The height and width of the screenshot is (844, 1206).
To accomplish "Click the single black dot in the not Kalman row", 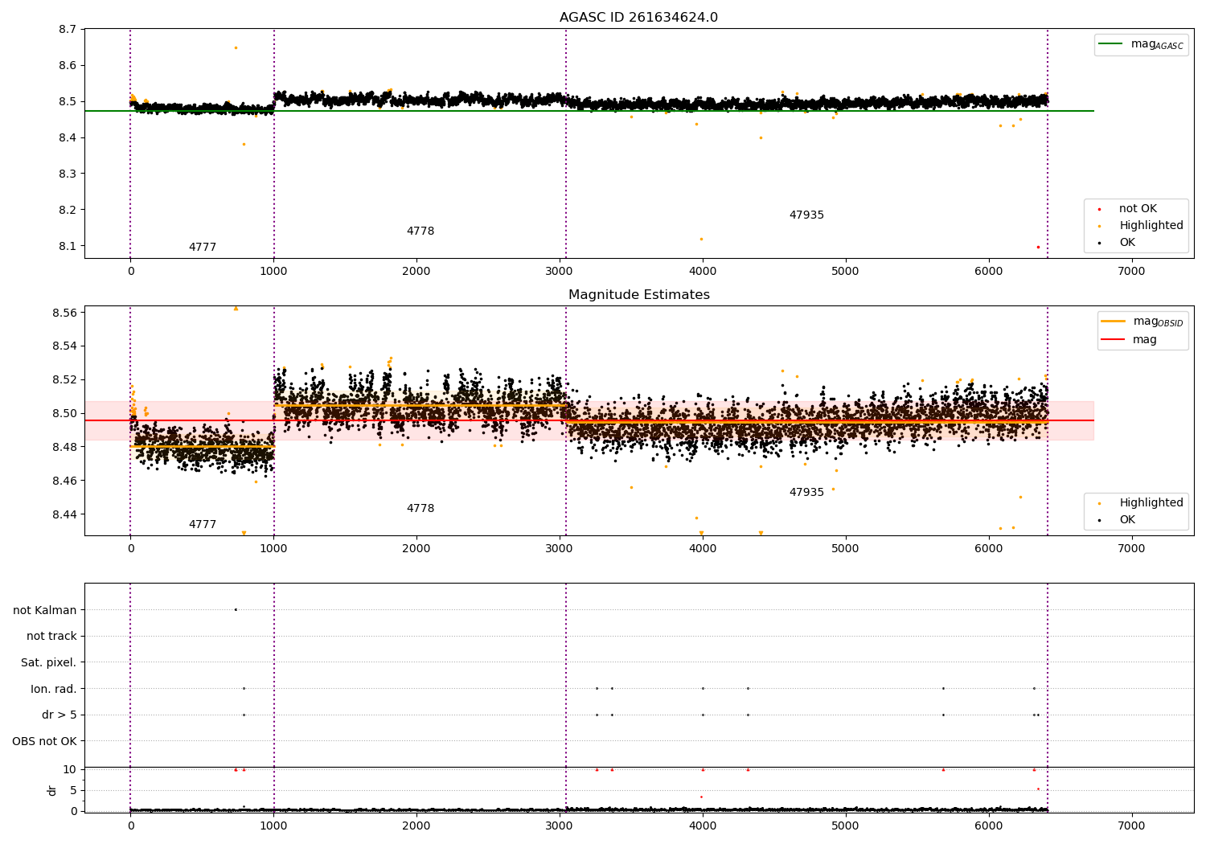I will coord(236,609).
